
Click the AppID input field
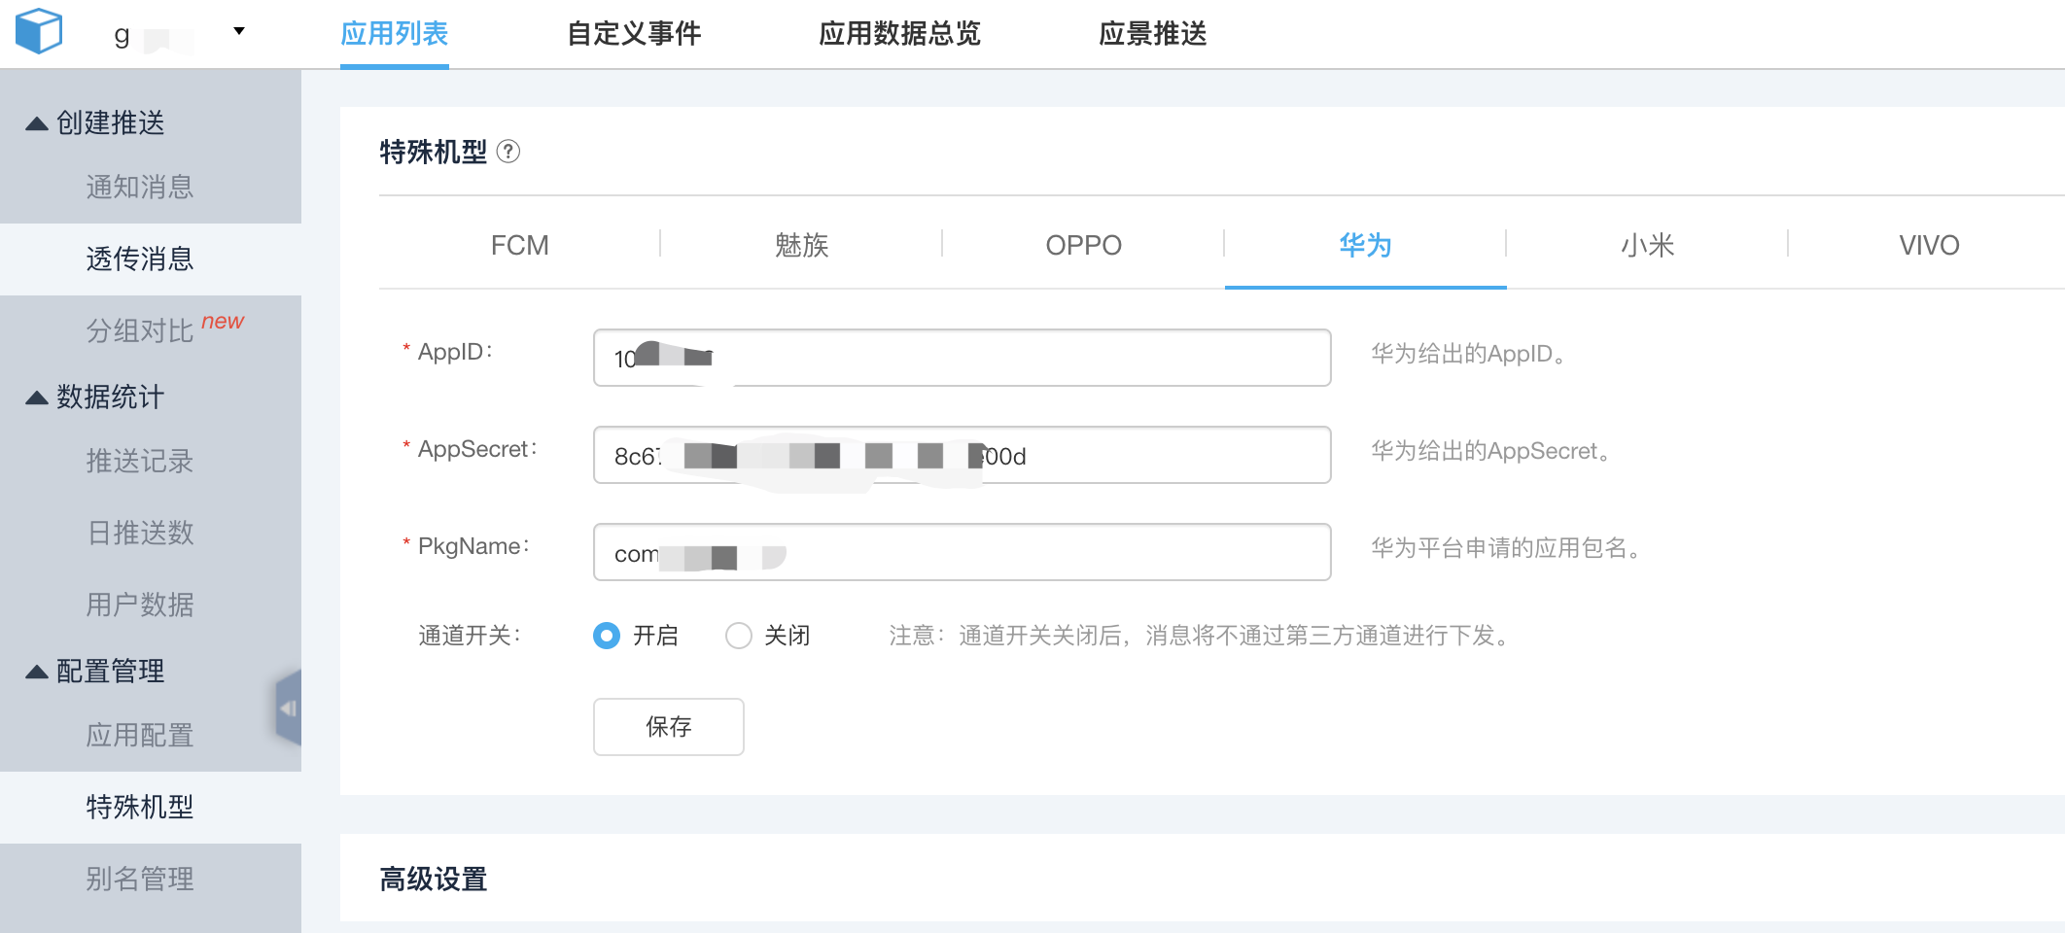pos(961,357)
